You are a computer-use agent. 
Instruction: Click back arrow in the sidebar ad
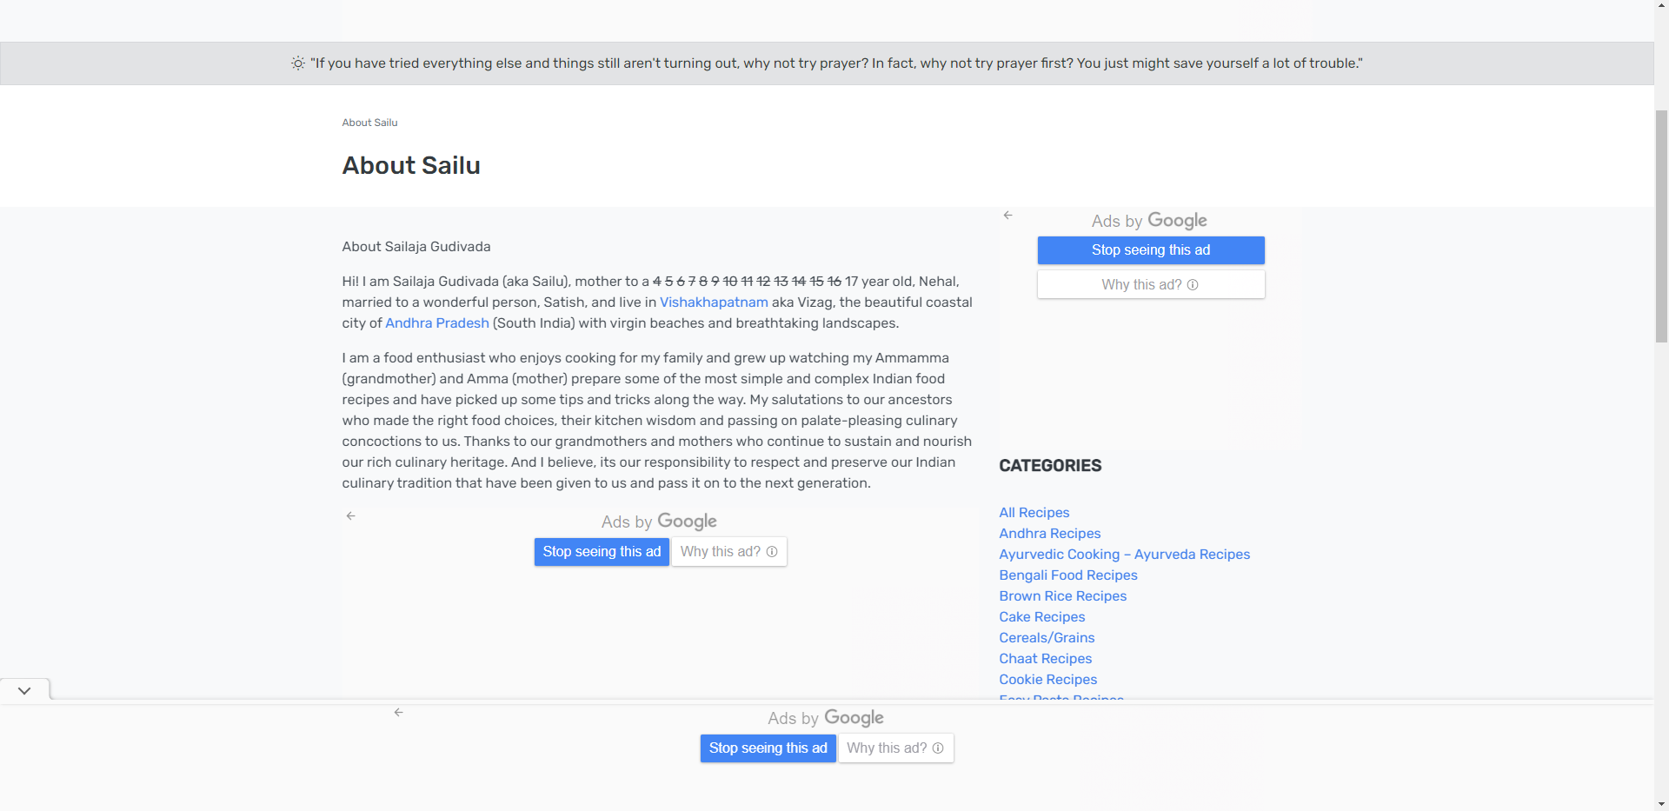(x=1007, y=215)
